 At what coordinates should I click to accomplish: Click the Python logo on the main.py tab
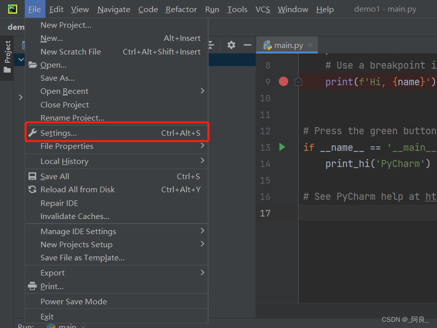[x=267, y=44]
